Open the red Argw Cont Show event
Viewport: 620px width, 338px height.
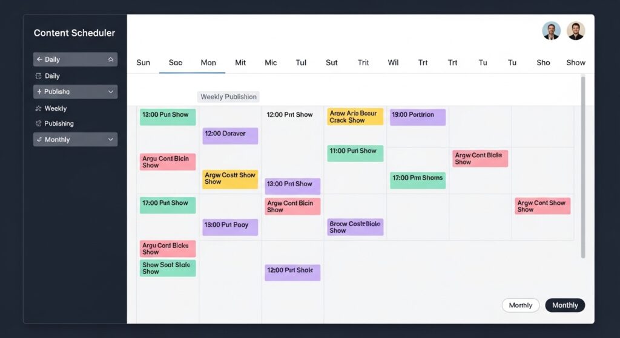click(x=542, y=206)
